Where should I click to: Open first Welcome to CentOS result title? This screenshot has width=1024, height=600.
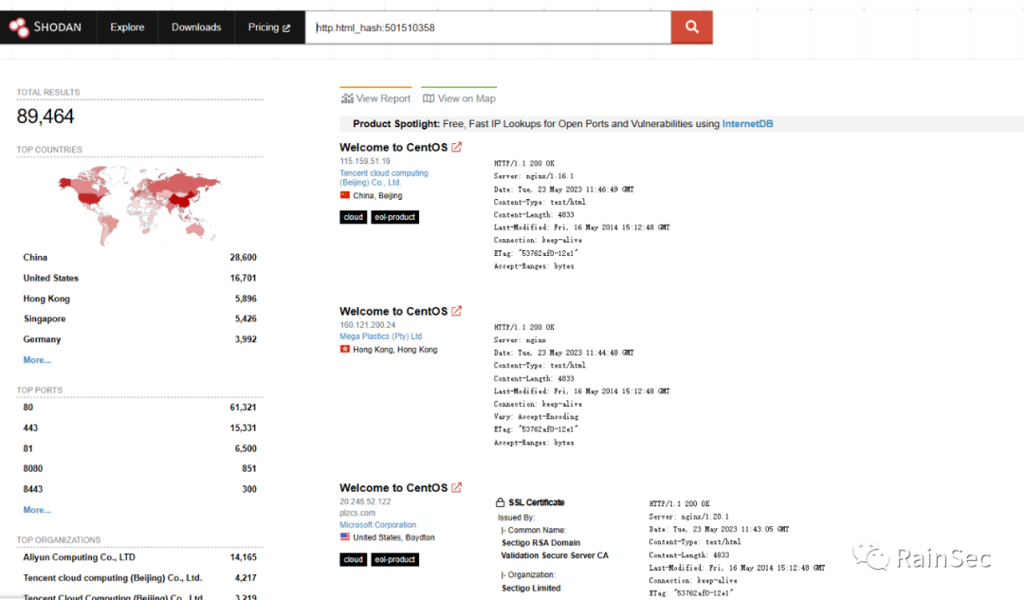tap(393, 148)
